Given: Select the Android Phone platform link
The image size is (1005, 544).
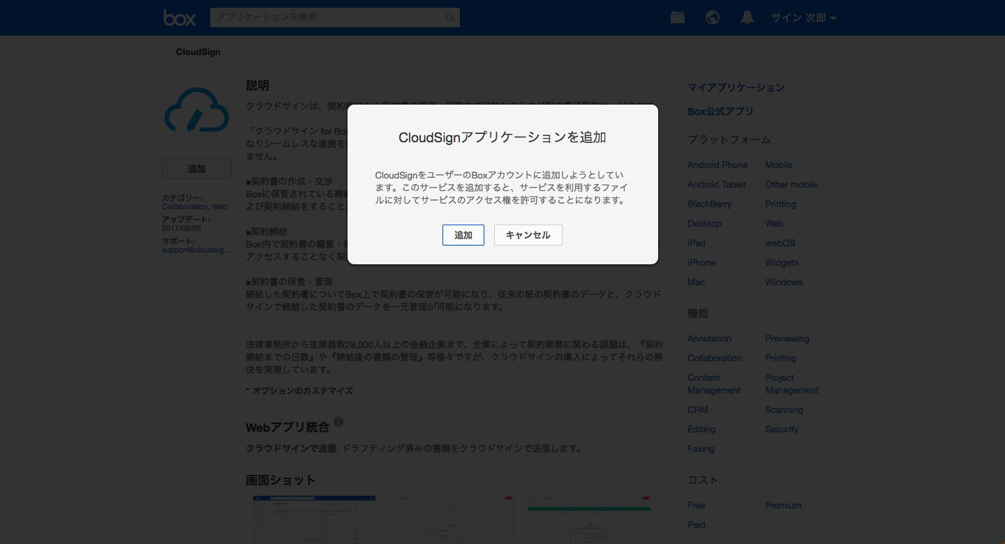Looking at the screenshot, I should tap(717, 165).
